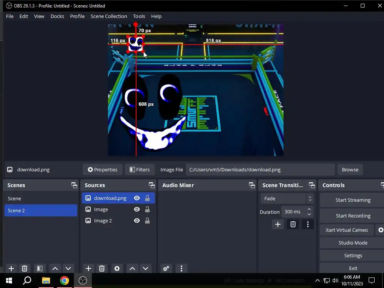Pop out the Scenes dock
The height and width of the screenshot is (288, 384).
click(x=74, y=185)
